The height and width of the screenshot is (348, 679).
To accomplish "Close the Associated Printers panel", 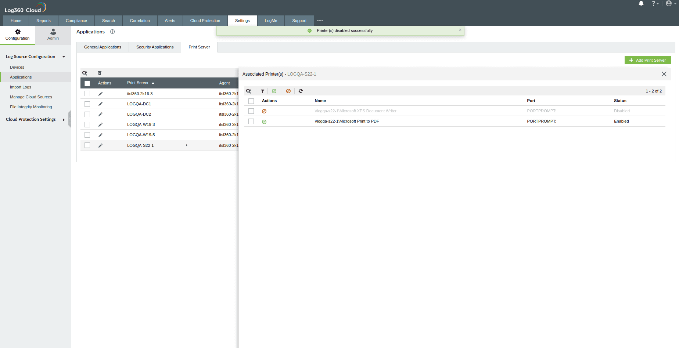I will click(664, 74).
